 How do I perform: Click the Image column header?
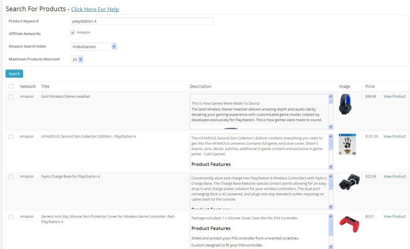(x=344, y=86)
